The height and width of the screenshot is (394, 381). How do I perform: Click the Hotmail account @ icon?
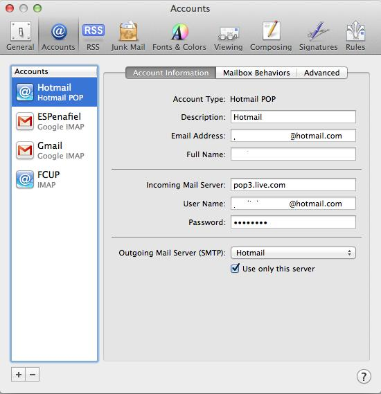[x=25, y=92]
